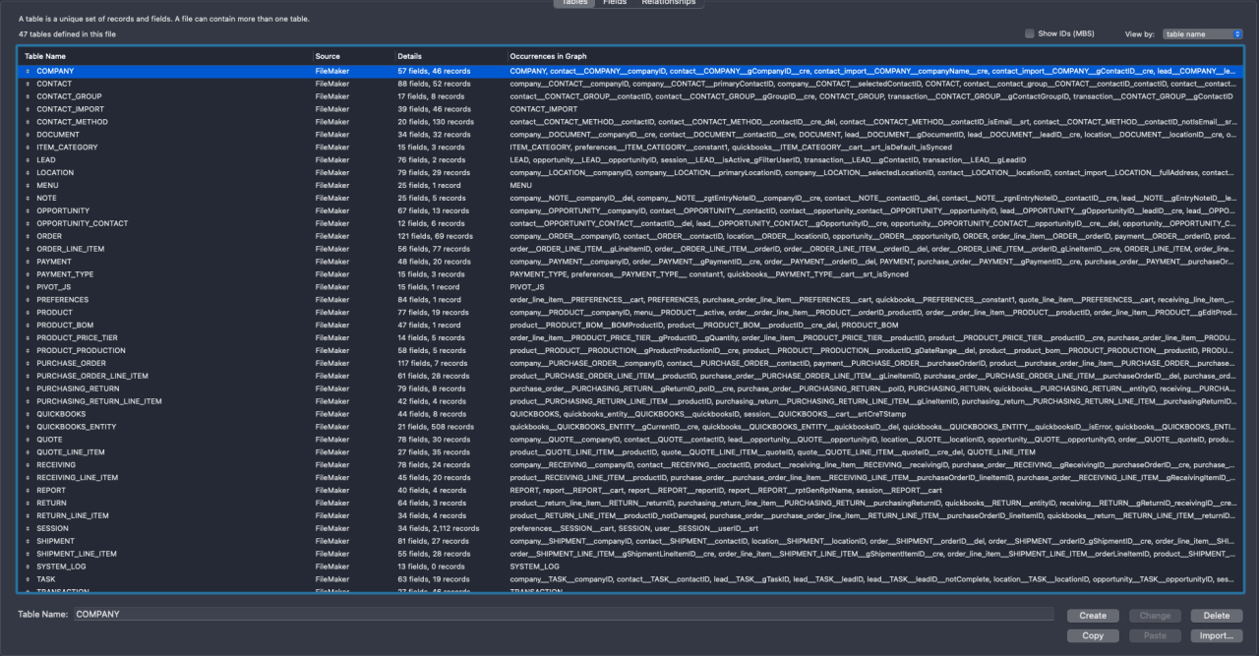Click the reorder handle beside the REPORT table
Viewport: 1259px width, 656px height.
[x=28, y=490]
